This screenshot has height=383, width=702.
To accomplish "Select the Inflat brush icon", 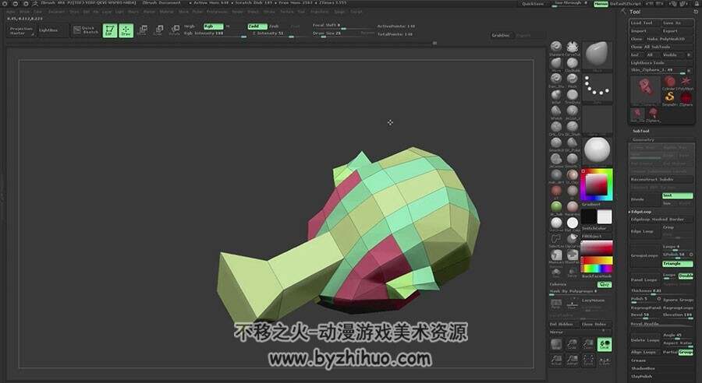I will click(x=556, y=97).
